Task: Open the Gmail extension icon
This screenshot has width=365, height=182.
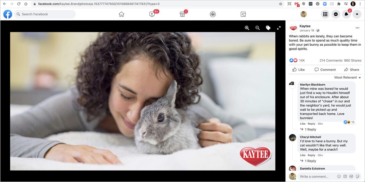Action: [x=296, y=4]
